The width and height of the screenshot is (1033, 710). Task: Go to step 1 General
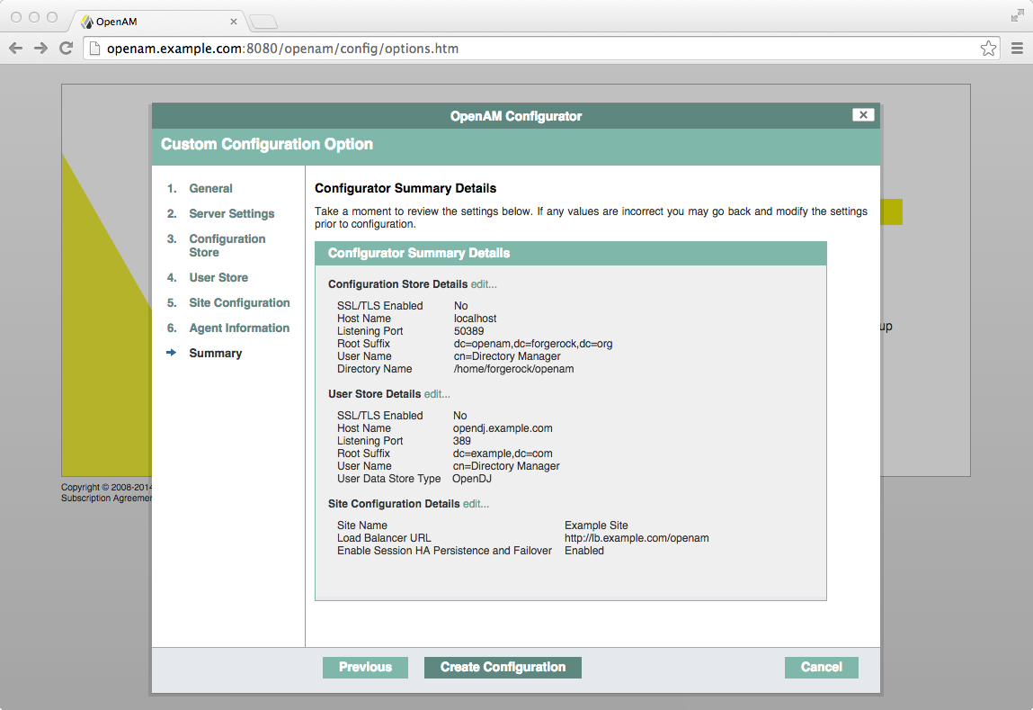[210, 189]
